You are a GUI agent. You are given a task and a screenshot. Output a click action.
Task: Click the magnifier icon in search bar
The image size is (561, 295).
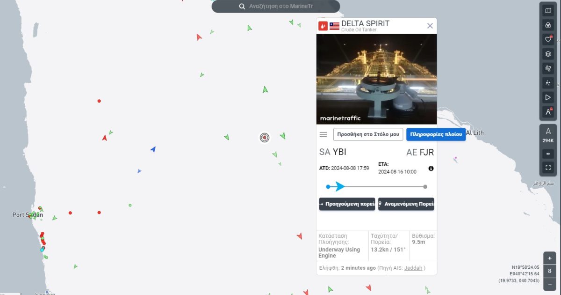pyautogui.click(x=242, y=7)
